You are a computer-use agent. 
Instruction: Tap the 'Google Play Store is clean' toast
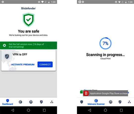point(105,93)
